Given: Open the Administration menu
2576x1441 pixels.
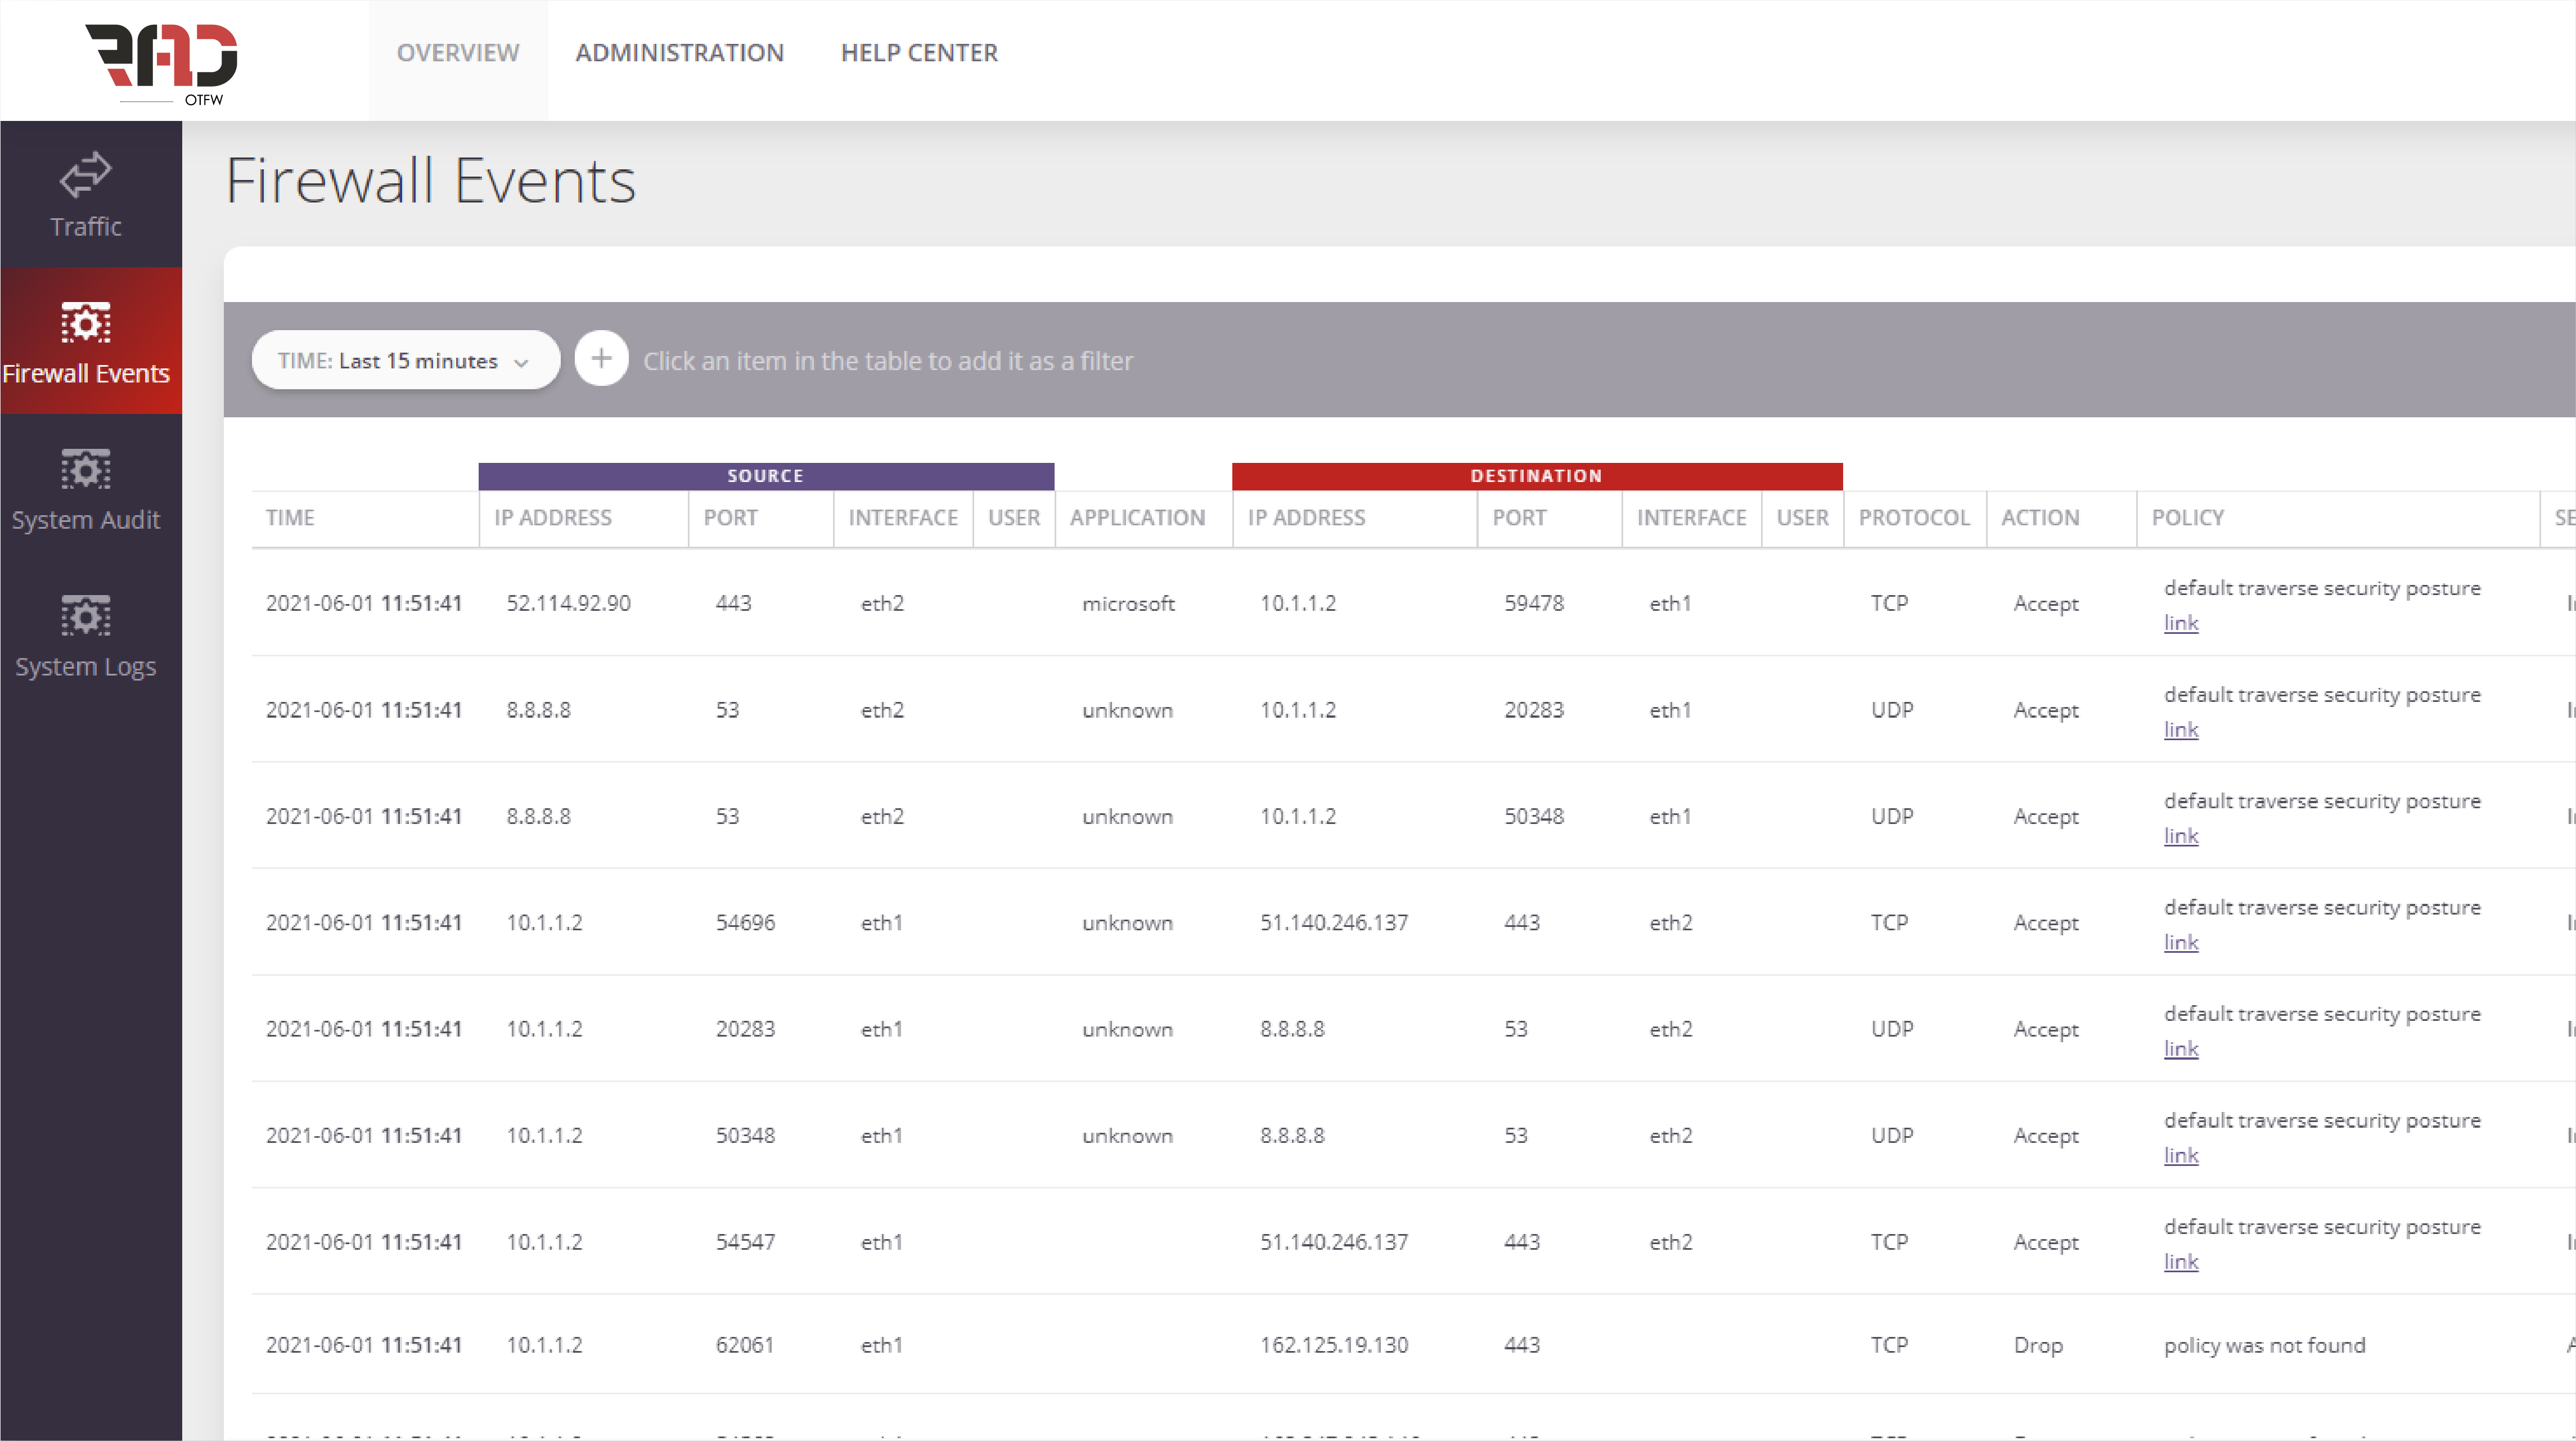Looking at the screenshot, I should pyautogui.click(x=679, y=53).
